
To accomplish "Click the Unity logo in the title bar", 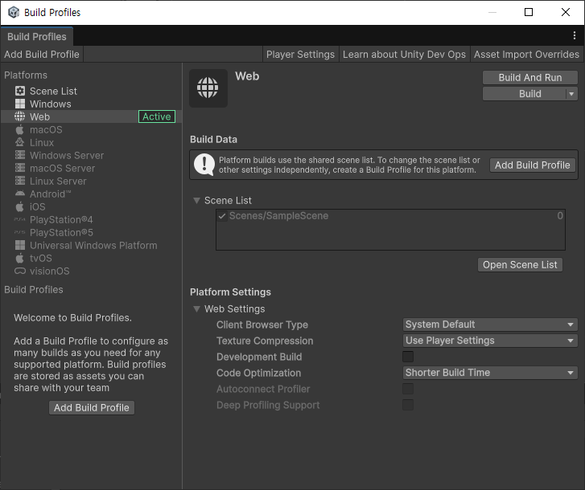I will [14, 12].
